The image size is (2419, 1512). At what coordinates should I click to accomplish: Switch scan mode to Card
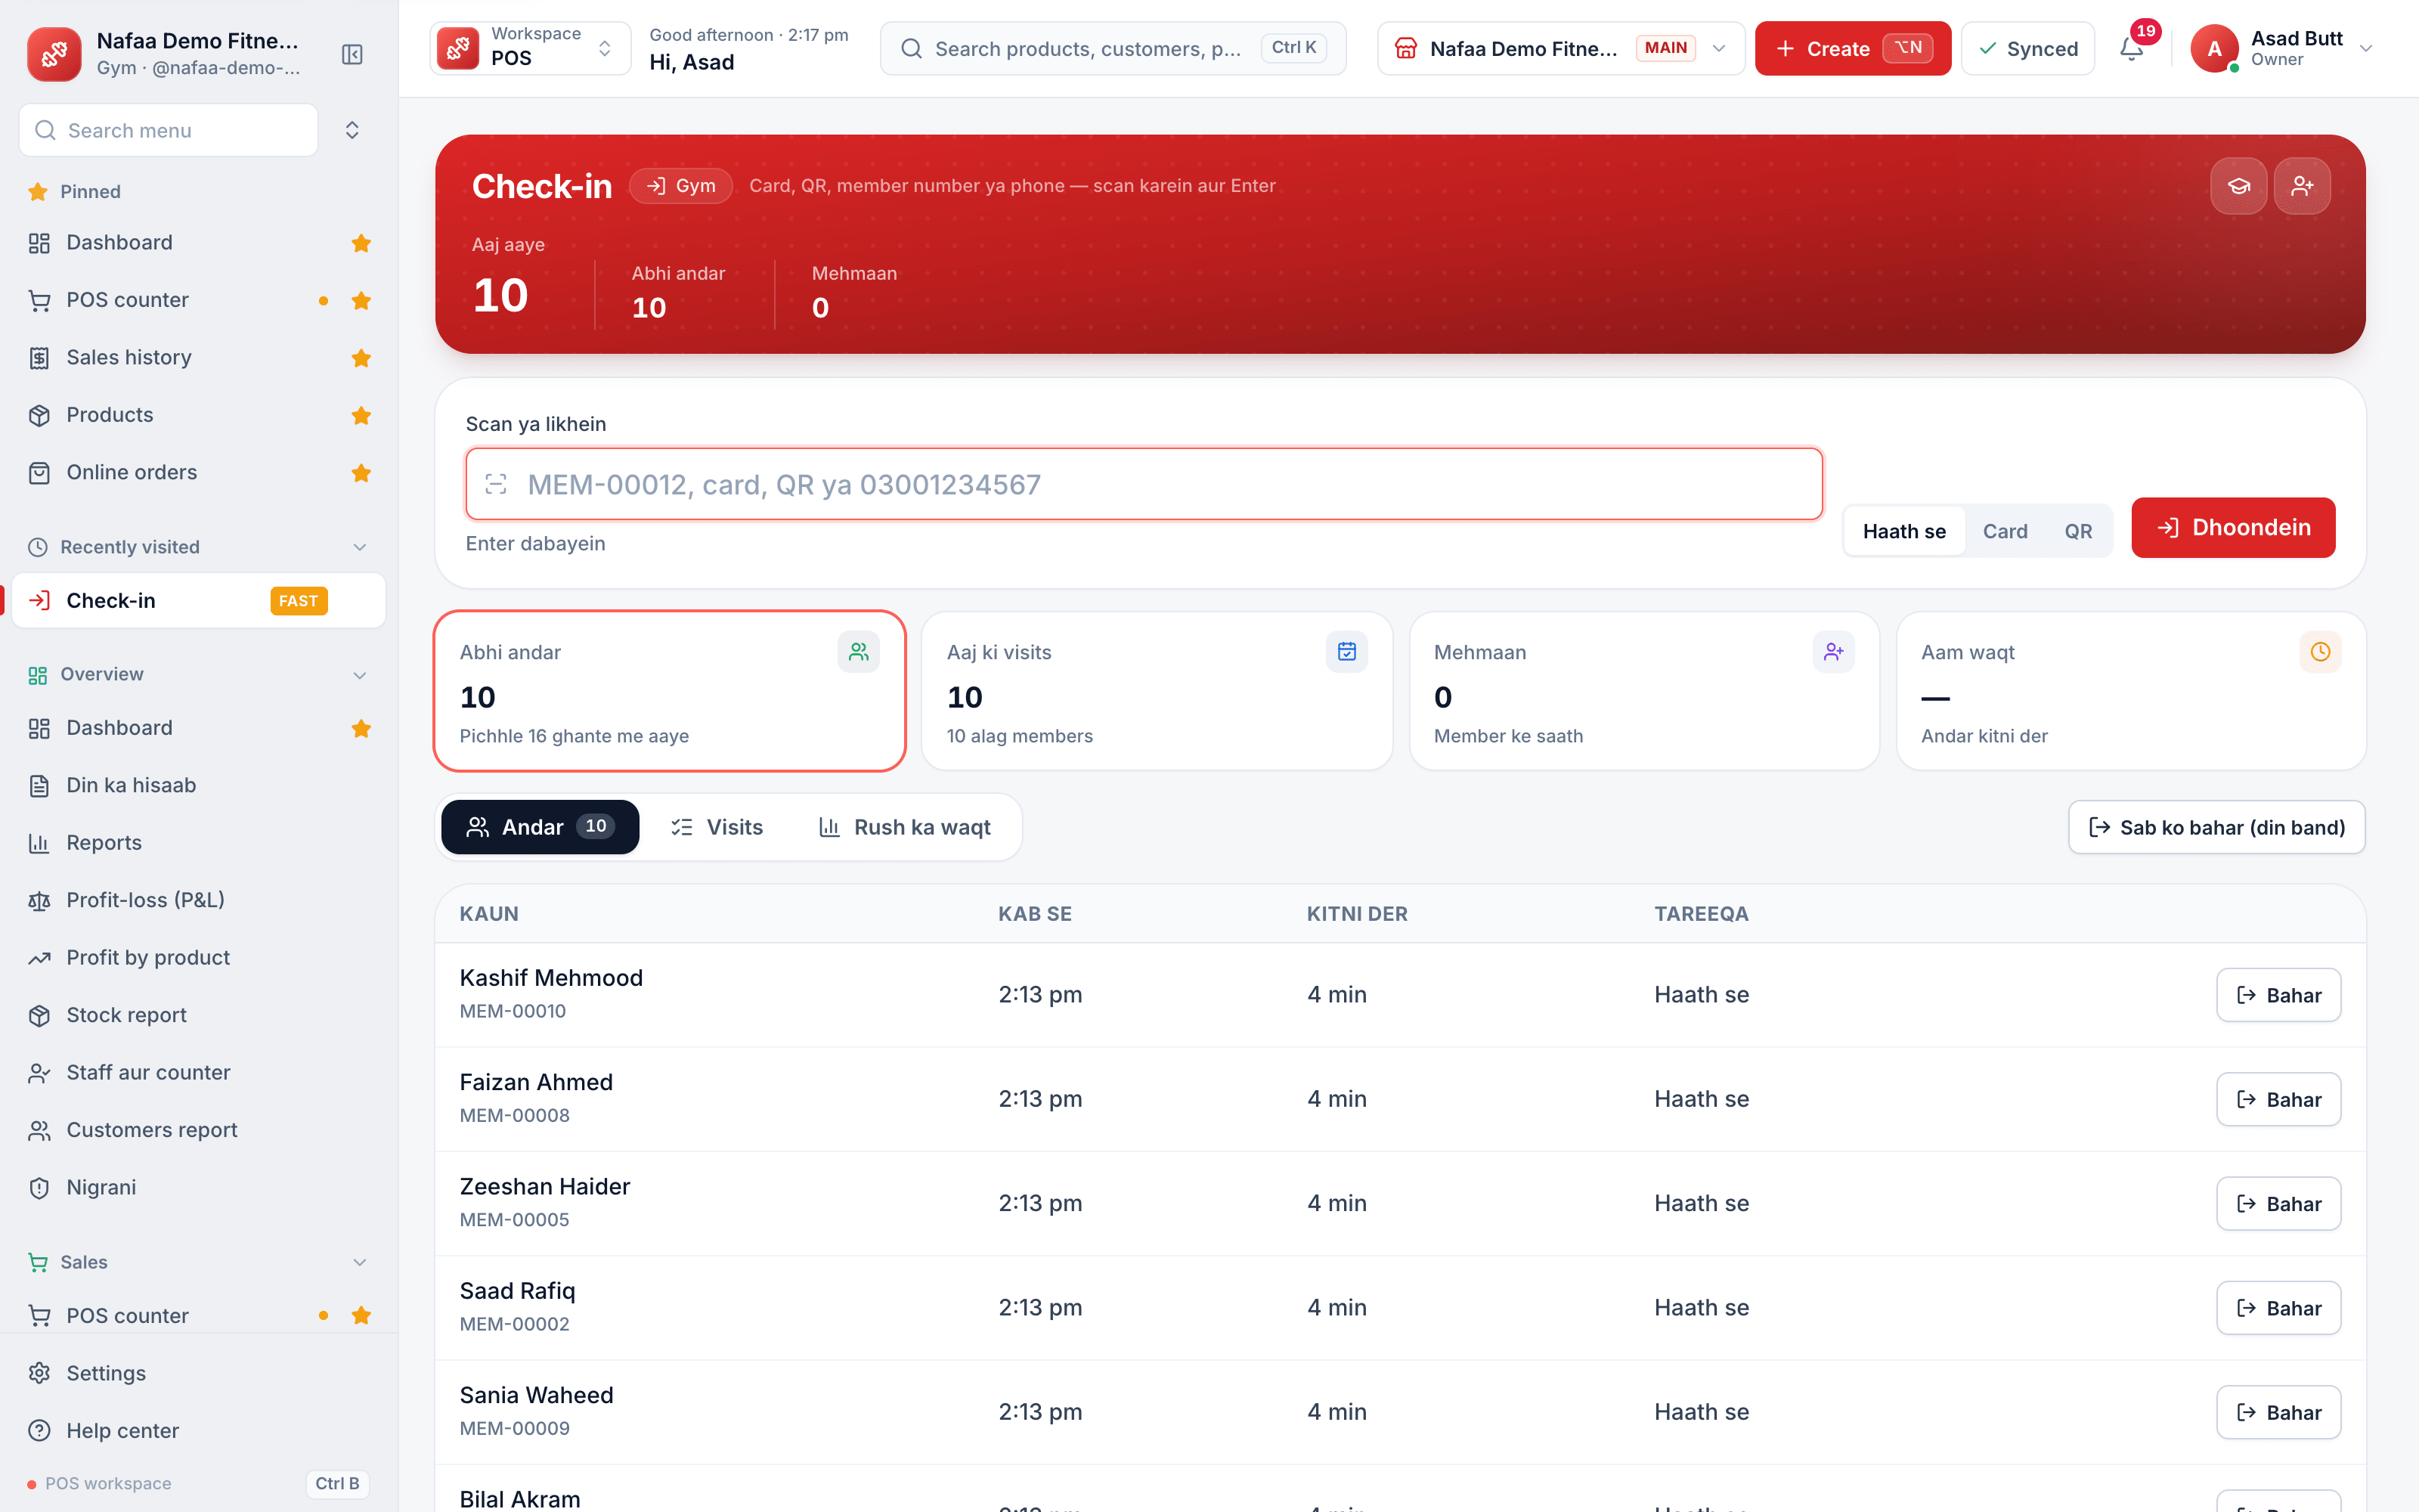tap(2006, 531)
